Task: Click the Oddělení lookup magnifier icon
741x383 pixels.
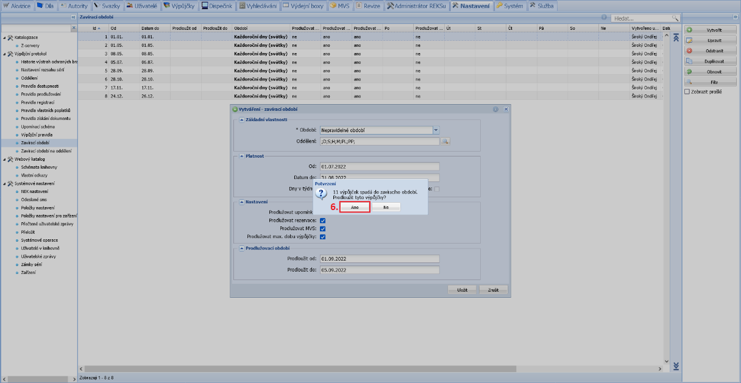Action: click(x=445, y=141)
